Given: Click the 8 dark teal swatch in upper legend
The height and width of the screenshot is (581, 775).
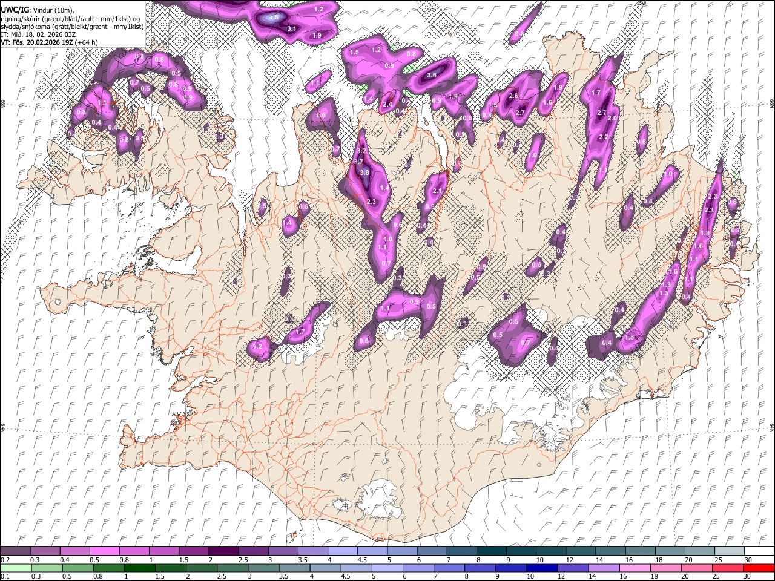Looking at the screenshot, I should coord(491,551).
